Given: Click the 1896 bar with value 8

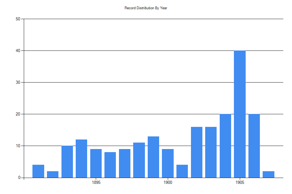Looking at the screenshot, I should (x=110, y=165).
